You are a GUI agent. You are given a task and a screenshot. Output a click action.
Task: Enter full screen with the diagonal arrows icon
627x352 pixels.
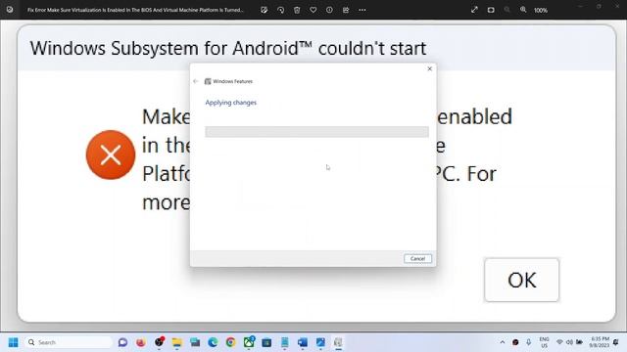(x=474, y=10)
